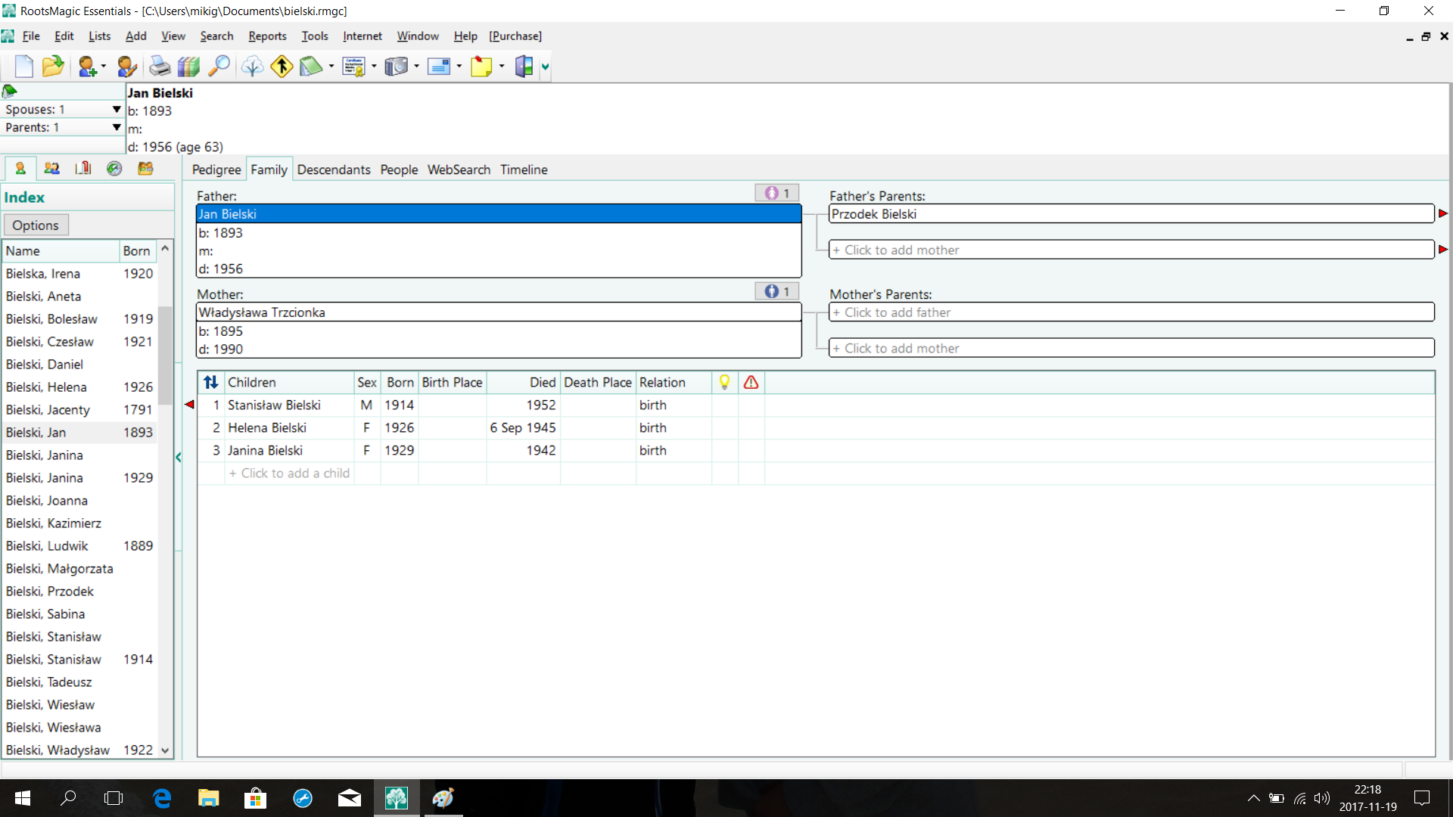Select the bookmarks sidebar tab icon
The image size is (1453, 817).
click(83, 168)
